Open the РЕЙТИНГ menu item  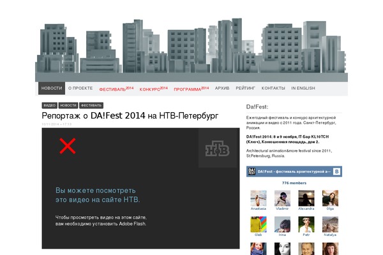pyautogui.click(x=245, y=88)
